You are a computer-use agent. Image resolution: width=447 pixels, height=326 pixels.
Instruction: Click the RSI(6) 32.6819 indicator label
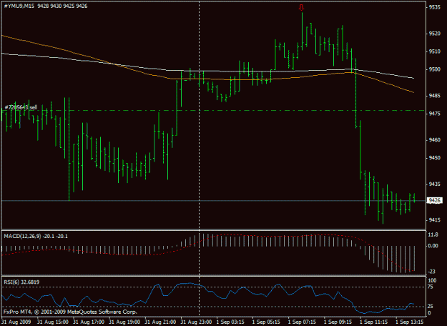click(x=21, y=282)
